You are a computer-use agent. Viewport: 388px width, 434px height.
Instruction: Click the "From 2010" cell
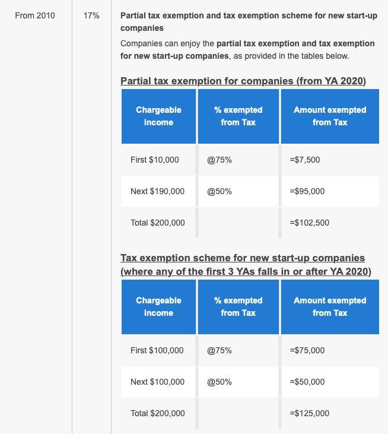35,15
